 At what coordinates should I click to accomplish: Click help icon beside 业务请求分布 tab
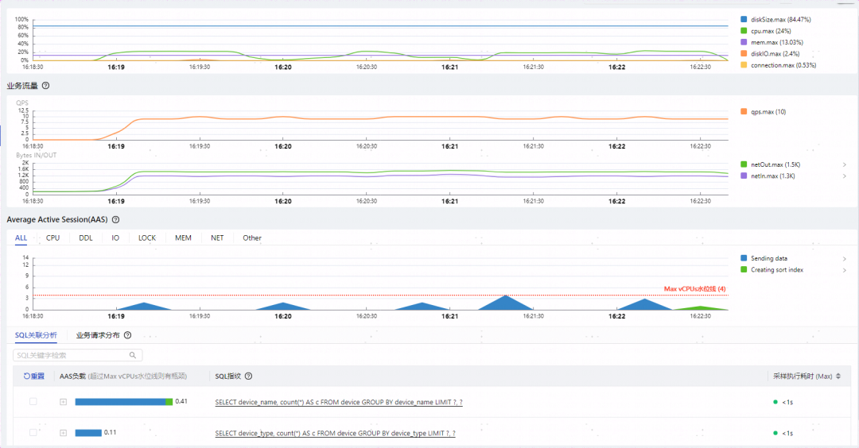click(127, 335)
